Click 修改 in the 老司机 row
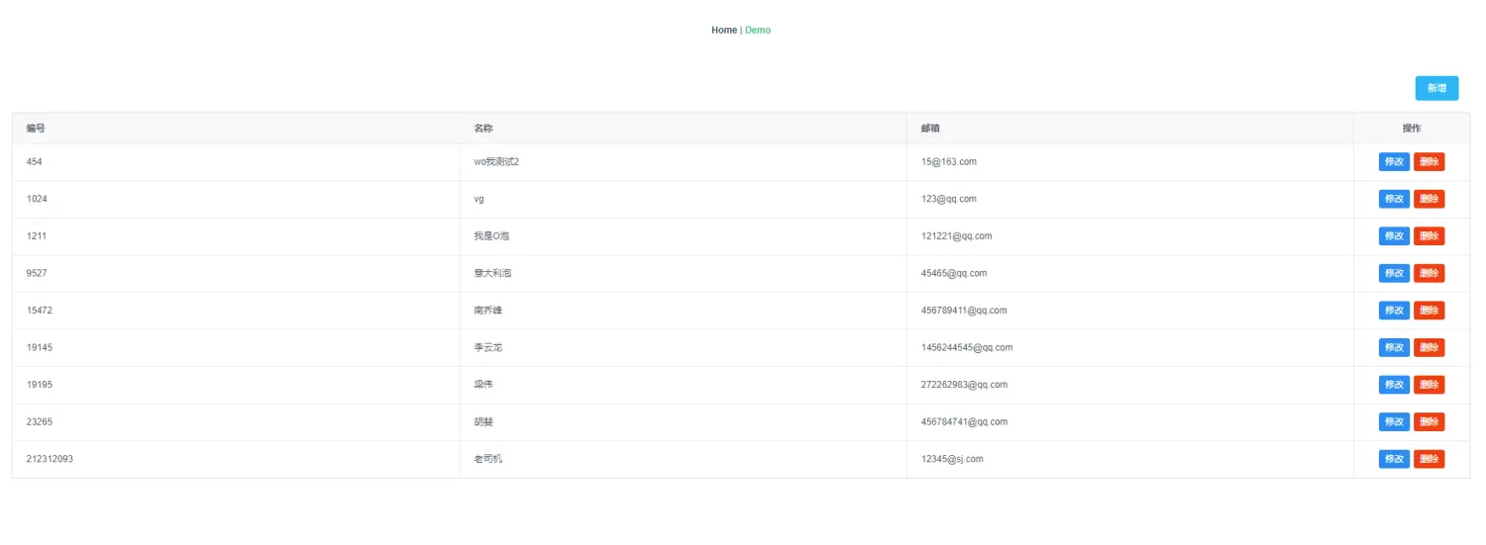 (1394, 459)
